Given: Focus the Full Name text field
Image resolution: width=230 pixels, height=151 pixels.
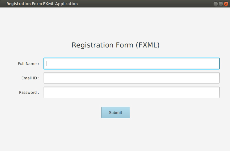Looking at the screenshot, I should point(131,64).
